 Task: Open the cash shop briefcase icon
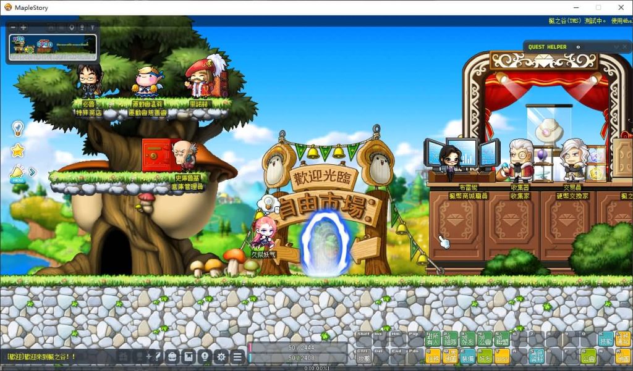coord(172,356)
